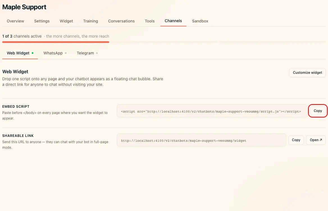Open the shareable link in new tab
Image resolution: width=328 pixels, height=211 pixels.
(316, 140)
